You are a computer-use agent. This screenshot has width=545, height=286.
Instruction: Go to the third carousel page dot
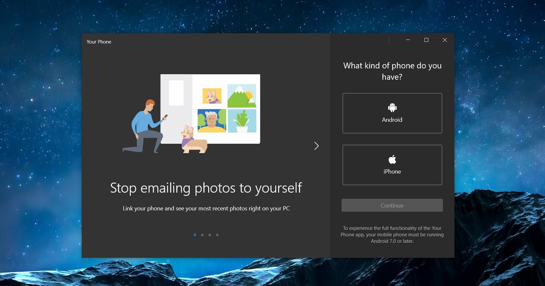[210, 235]
